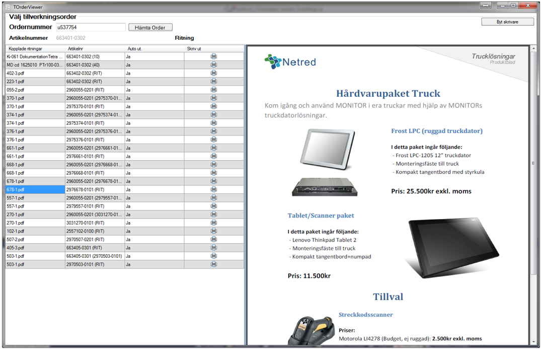541x349 pixels.
Task: Click article cell 663401-0302 (40)
Action: point(95,64)
